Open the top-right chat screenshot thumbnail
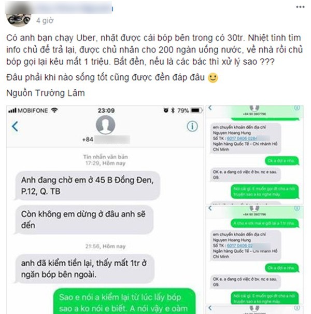311x314 pixels. coord(255,154)
